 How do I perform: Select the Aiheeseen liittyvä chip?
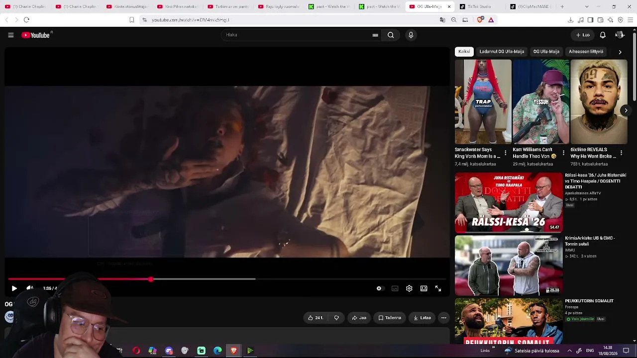(x=586, y=52)
